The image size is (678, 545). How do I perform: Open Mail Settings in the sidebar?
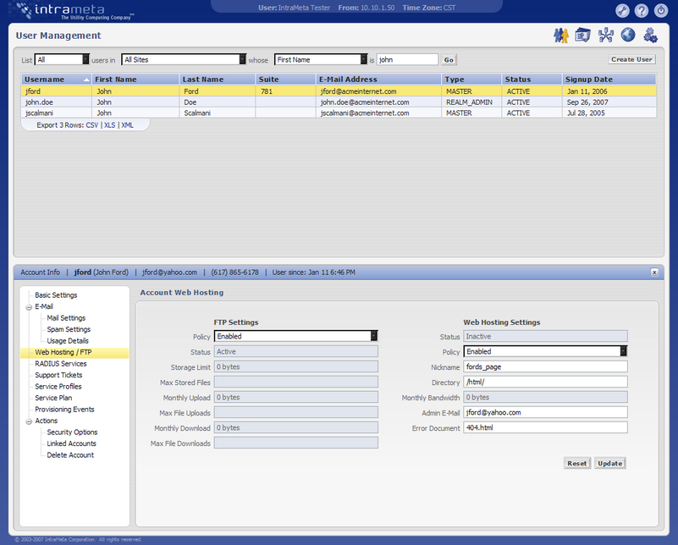click(66, 318)
